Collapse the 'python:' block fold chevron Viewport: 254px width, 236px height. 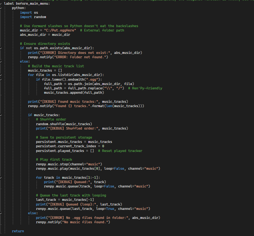1,8
